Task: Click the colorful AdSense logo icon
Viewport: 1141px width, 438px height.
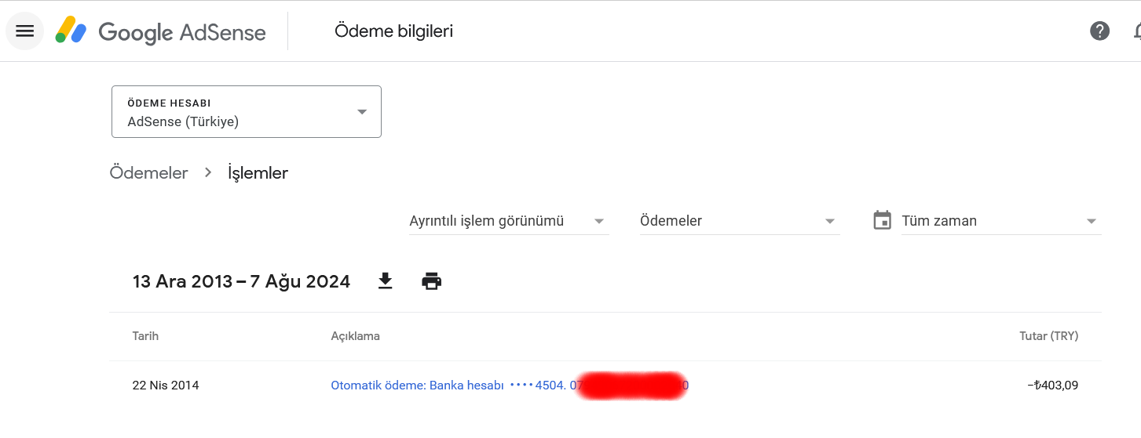Action: tap(71, 31)
